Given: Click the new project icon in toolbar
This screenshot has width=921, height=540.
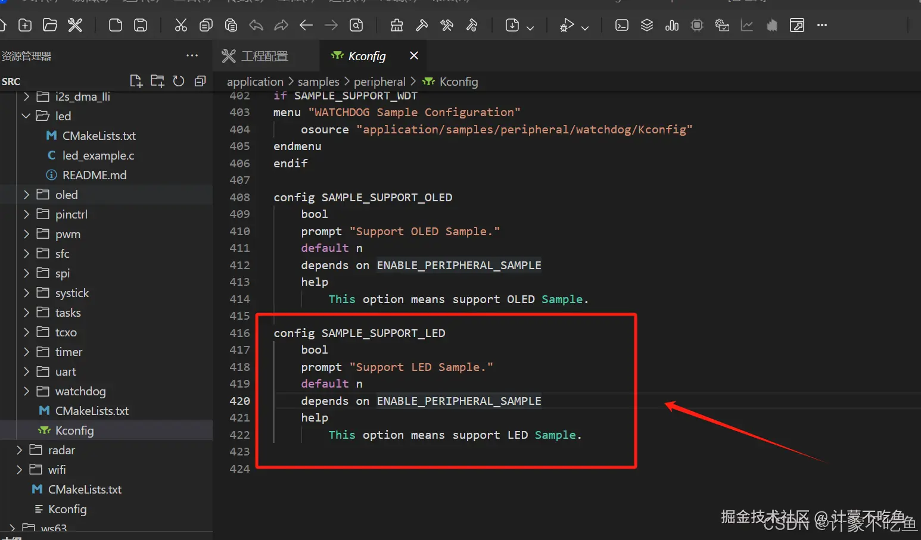Looking at the screenshot, I should click(25, 25).
